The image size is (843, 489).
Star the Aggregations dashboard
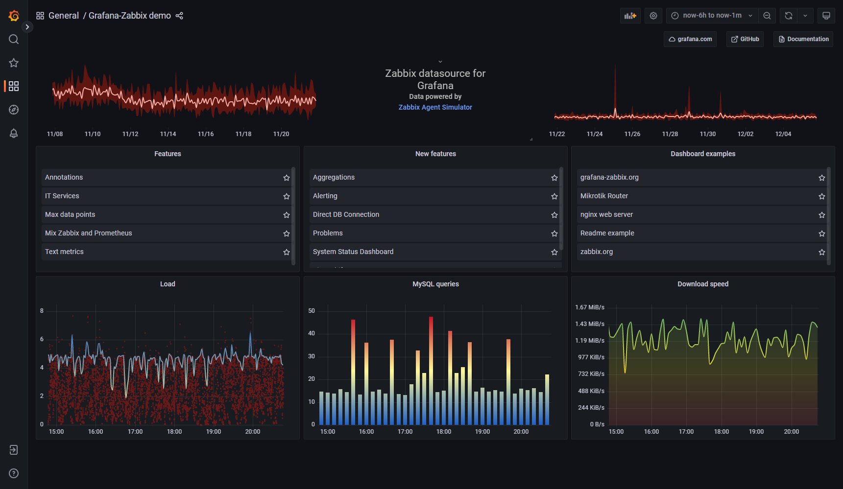(554, 178)
